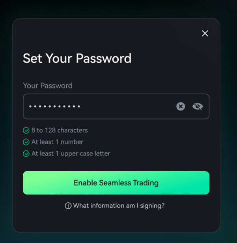The width and height of the screenshot is (237, 243).
Task: Select the 8 to 128 characters requirement text
Action: (x=60, y=130)
